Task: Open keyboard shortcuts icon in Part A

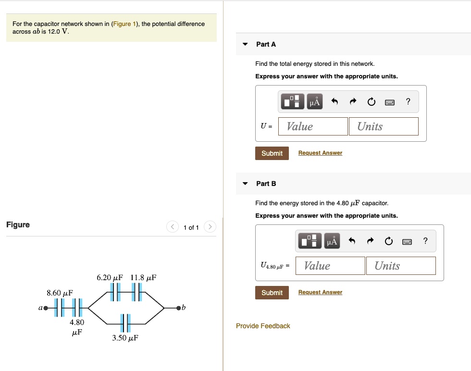Action: (x=389, y=102)
